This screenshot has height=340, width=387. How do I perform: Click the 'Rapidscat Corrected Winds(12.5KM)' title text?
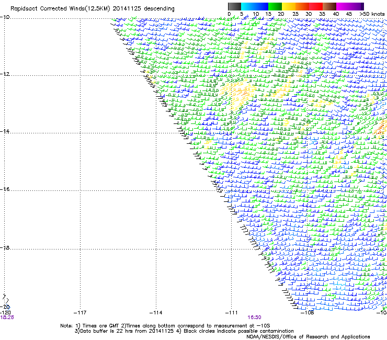pos(60,9)
